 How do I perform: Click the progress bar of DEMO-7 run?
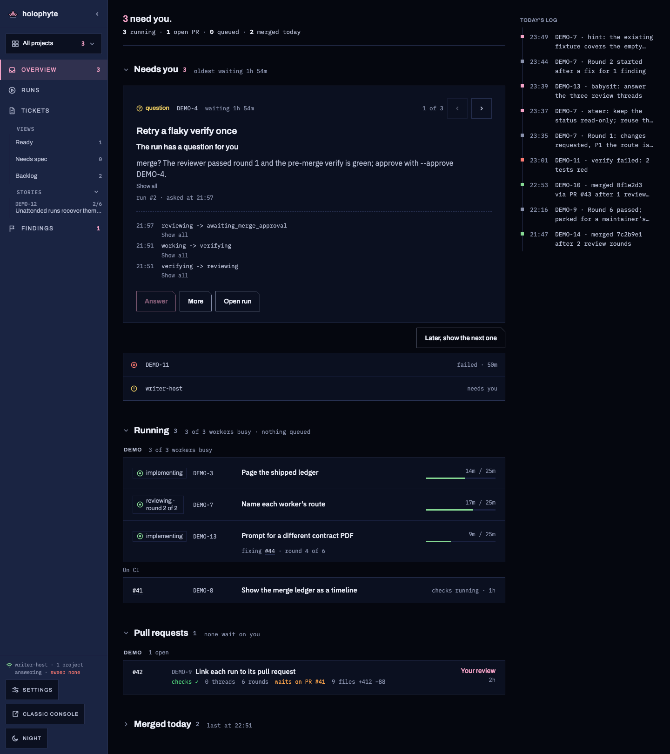461,510
